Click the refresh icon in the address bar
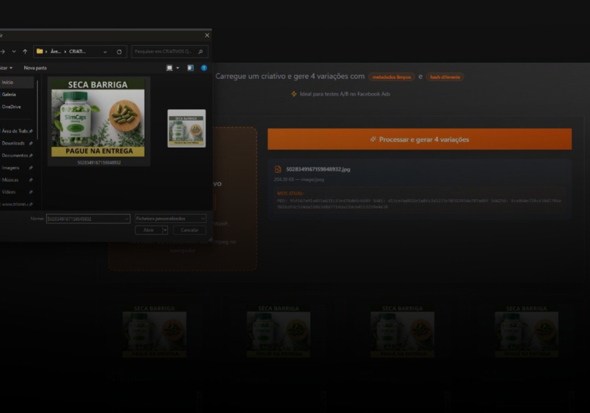 click(119, 52)
